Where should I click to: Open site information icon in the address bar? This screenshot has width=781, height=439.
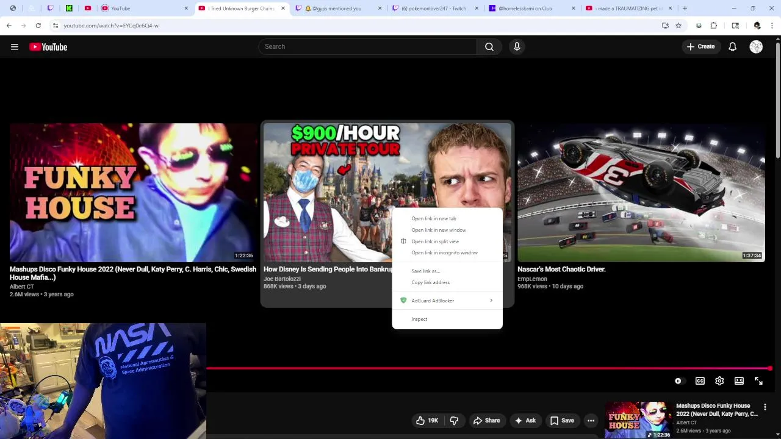pyautogui.click(x=56, y=26)
